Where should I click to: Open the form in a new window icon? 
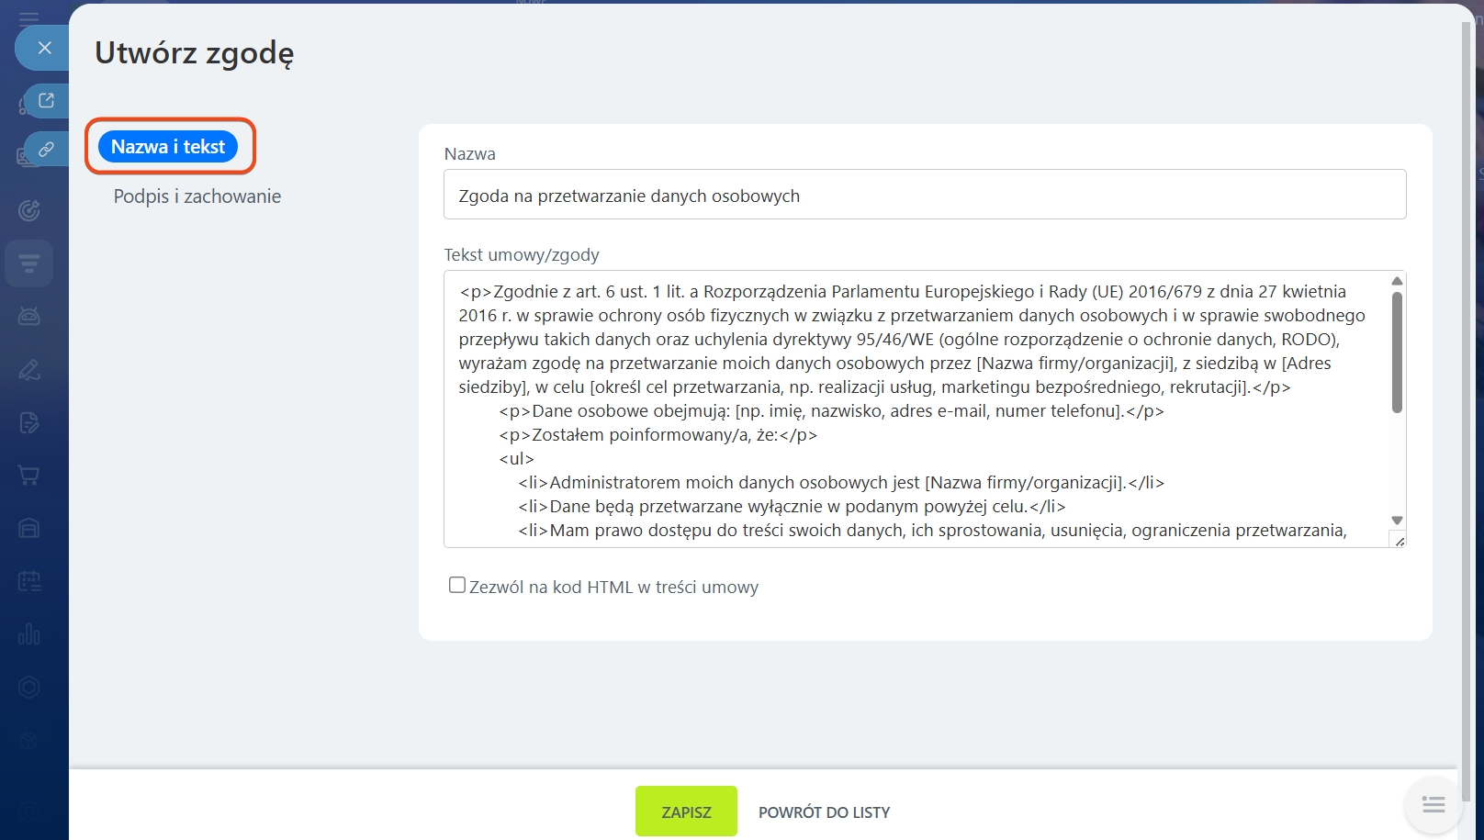[46, 100]
